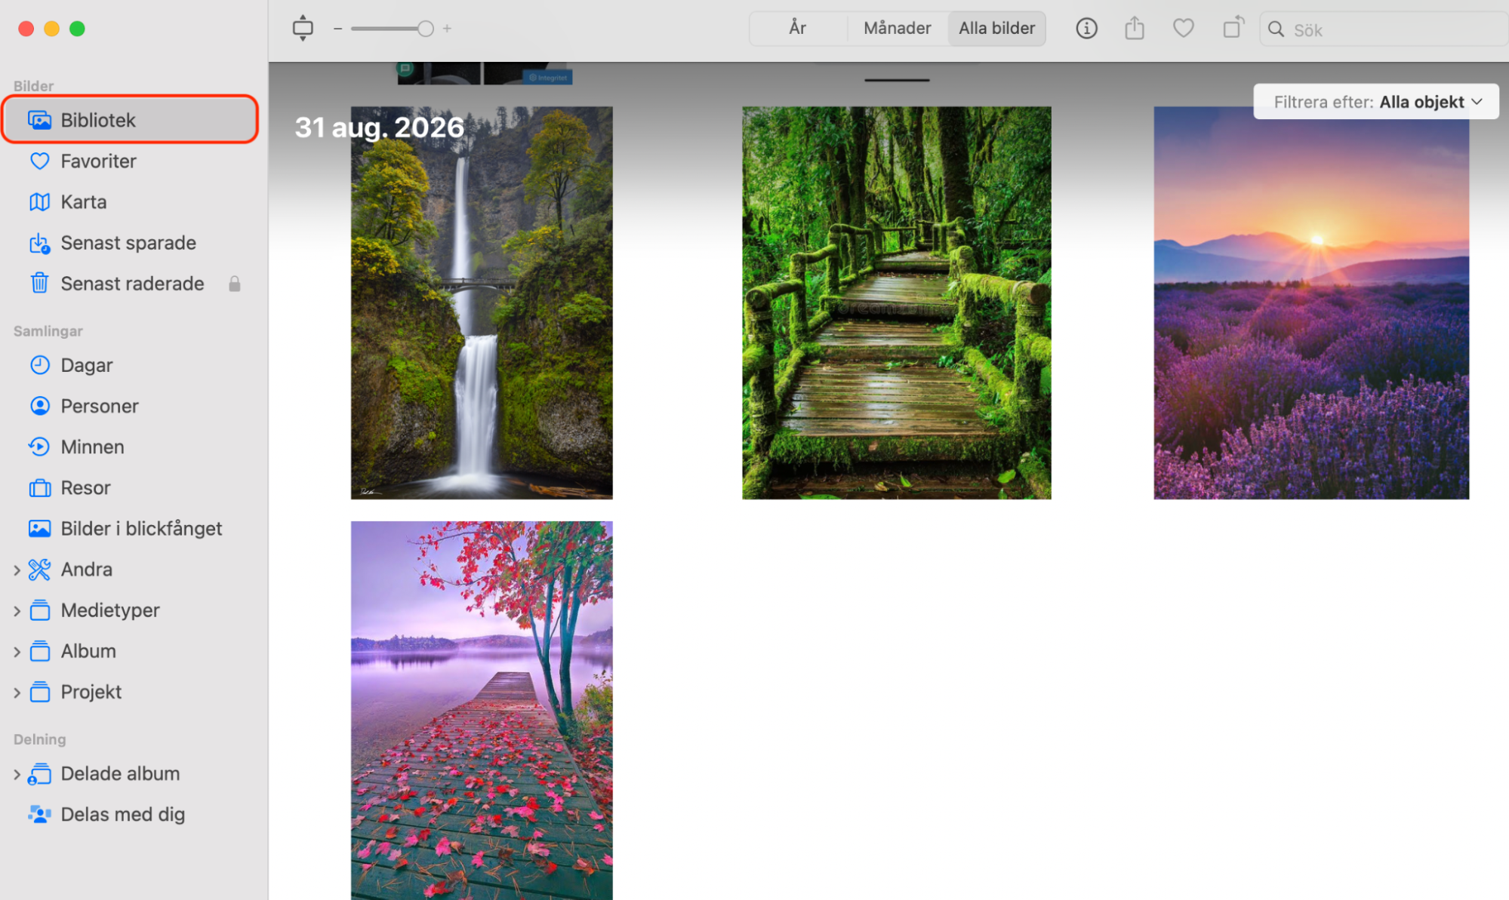The image size is (1509, 900).
Task: Open the info inspector button
Action: (x=1086, y=29)
